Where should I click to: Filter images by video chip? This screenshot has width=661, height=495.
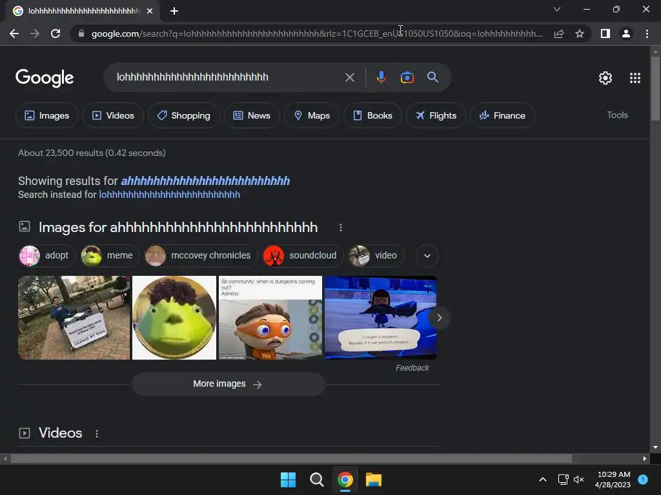tap(376, 255)
